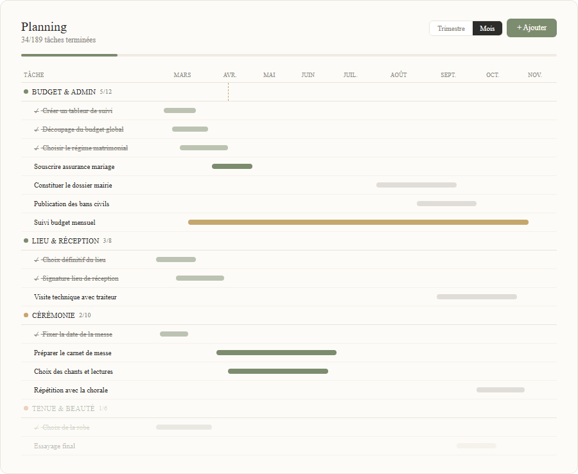Image resolution: width=578 pixels, height=474 pixels.
Task: Click the checkmark next to 'Choix de la robe'
Action: [37, 427]
